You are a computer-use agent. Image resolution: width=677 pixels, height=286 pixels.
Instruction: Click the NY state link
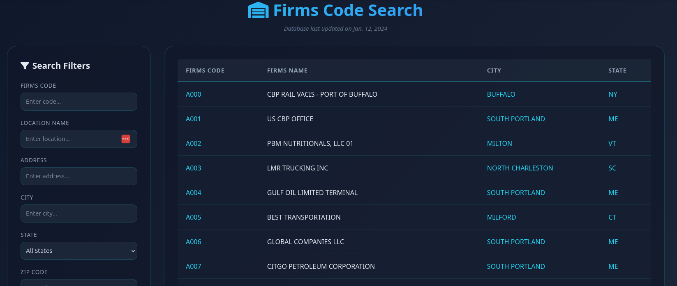coord(613,94)
